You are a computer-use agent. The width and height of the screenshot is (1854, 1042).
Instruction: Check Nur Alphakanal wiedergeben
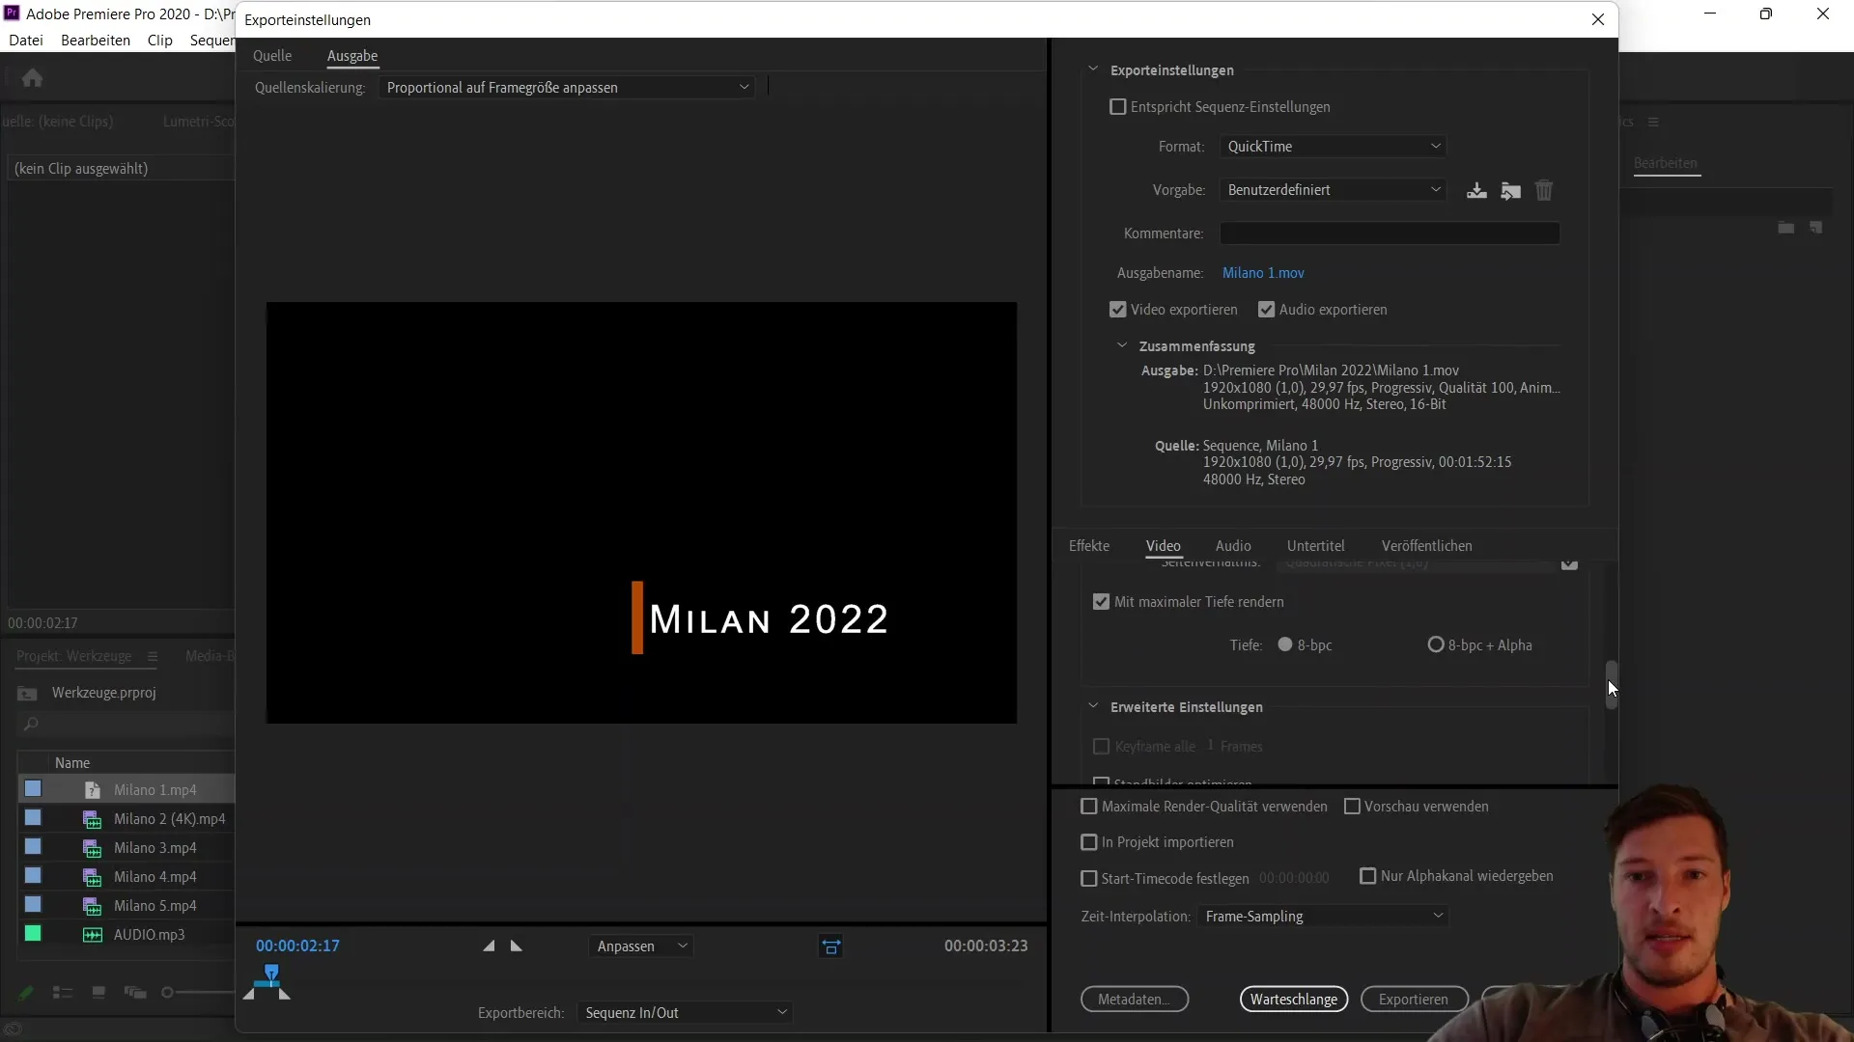1368,876
